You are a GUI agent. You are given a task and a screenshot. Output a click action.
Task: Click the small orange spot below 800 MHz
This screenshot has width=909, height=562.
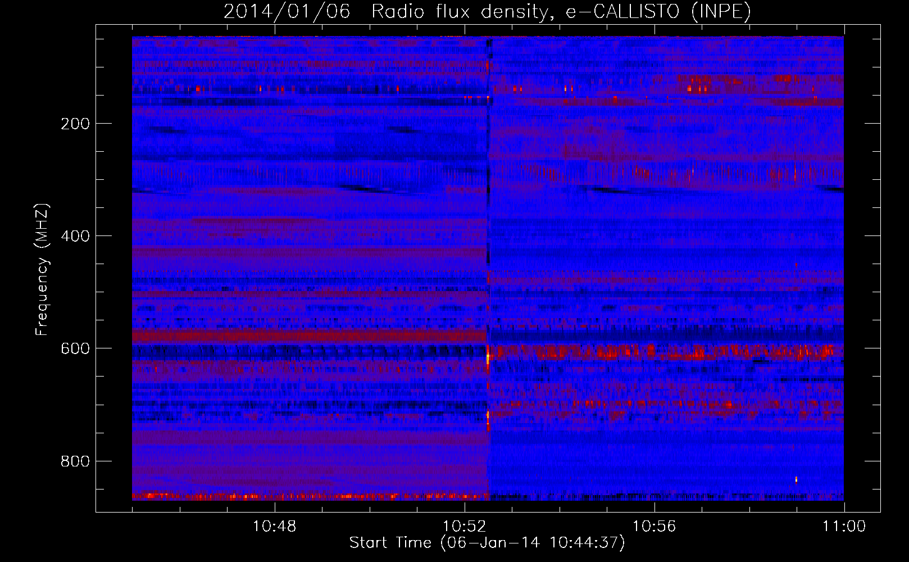[796, 479]
